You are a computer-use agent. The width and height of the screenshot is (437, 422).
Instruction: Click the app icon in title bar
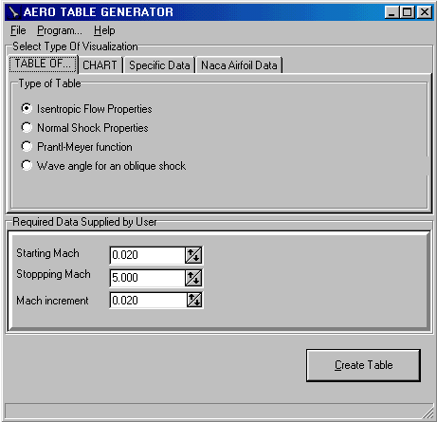click(x=13, y=12)
